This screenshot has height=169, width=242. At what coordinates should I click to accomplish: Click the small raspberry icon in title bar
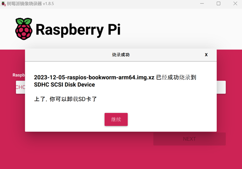coord(4,4)
